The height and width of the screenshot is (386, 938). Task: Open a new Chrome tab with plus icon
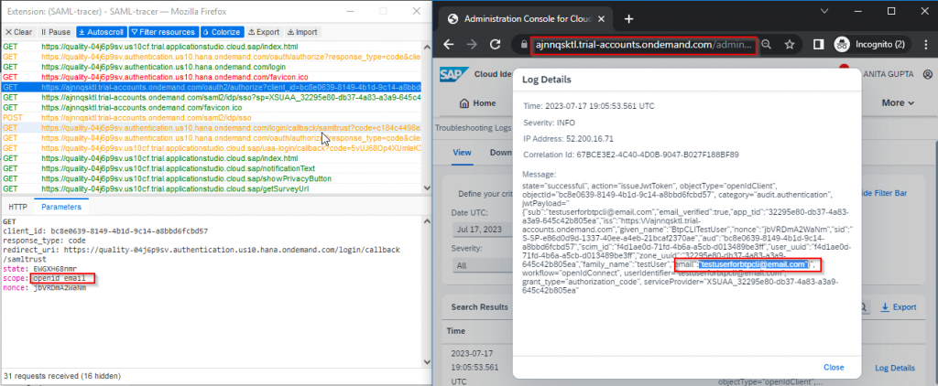628,18
